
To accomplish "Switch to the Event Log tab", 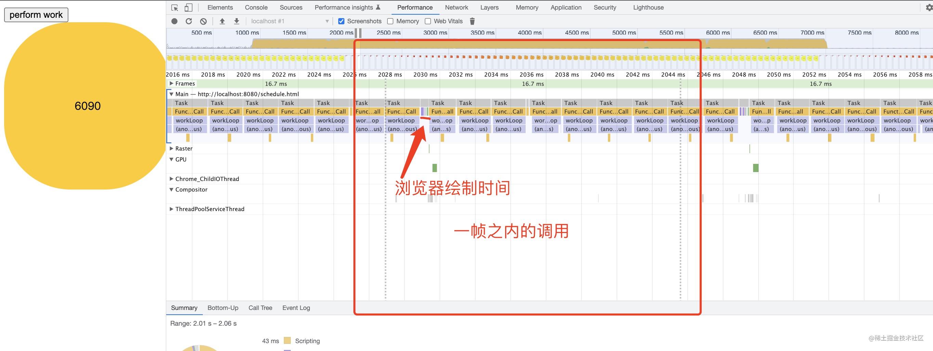I will (296, 308).
